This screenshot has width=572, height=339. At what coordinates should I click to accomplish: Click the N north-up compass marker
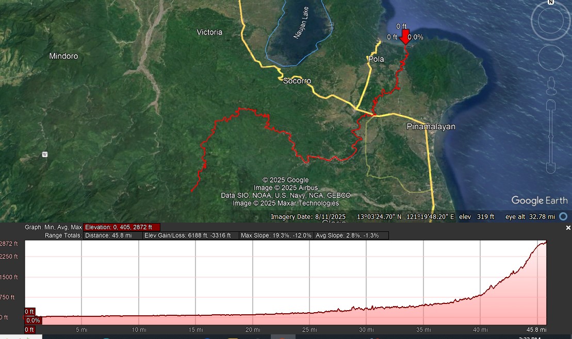tap(551, 2)
